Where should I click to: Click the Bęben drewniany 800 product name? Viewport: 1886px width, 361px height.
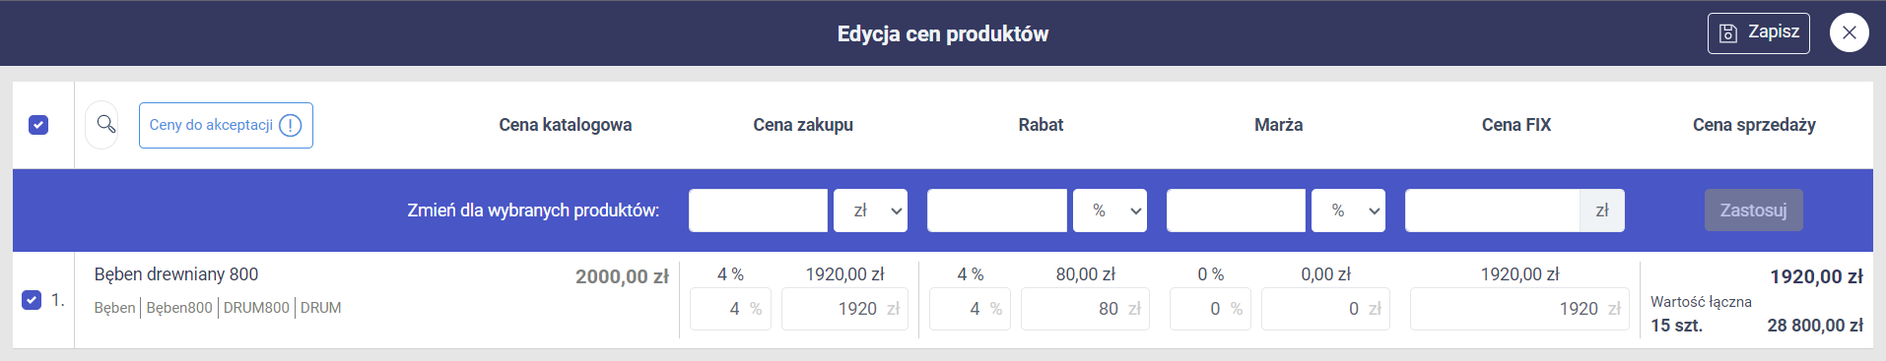tap(176, 274)
